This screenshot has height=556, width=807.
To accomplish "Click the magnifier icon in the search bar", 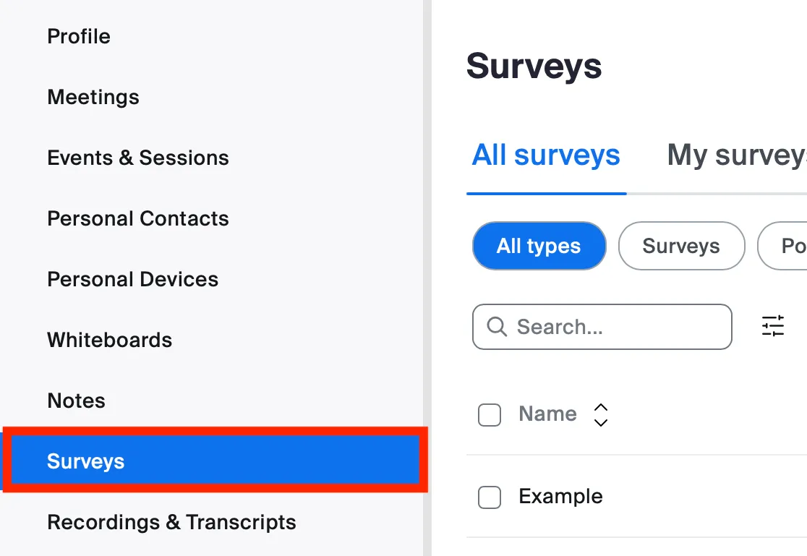I will point(497,327).
